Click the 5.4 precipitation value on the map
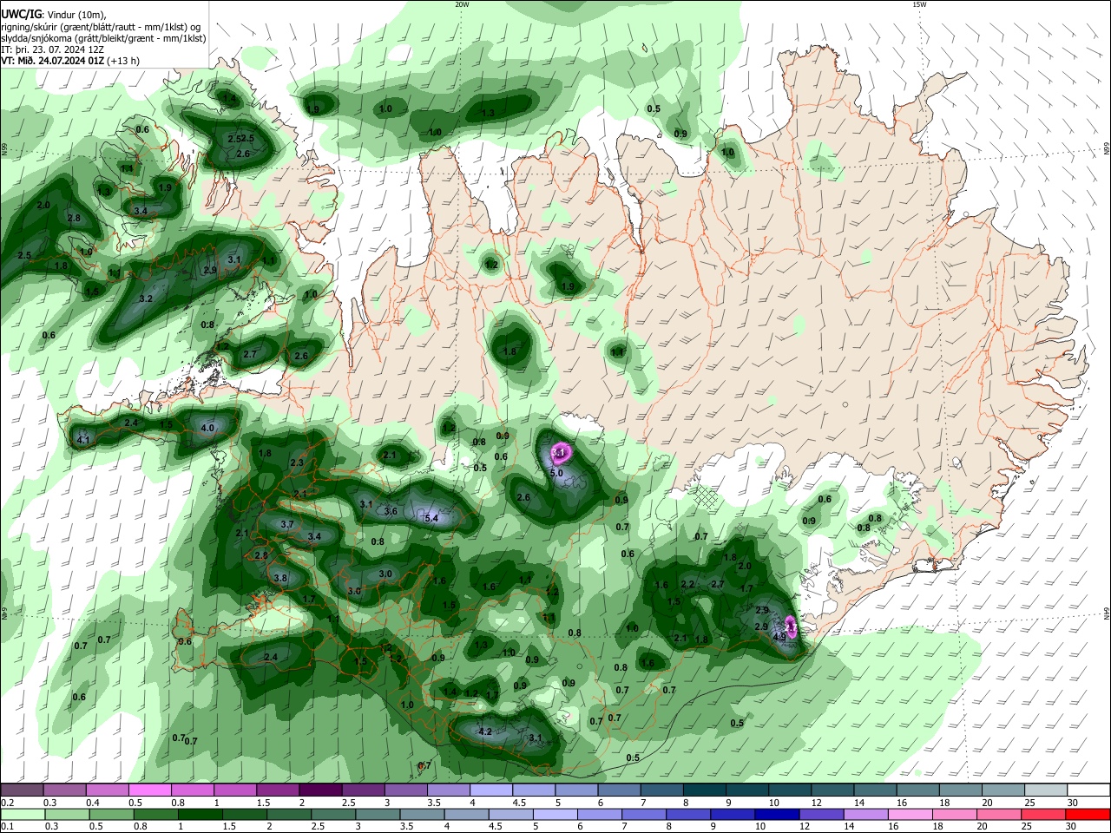Screen dimensions: 1111x833 point(431,518)
